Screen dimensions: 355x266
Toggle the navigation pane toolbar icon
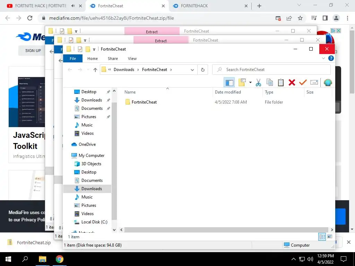point(229,82)
